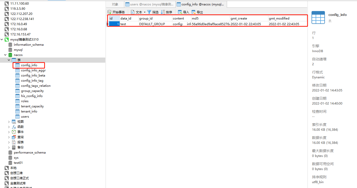This screenshot has width=357, height=188.
Task: Select the sys database
Action: click(16, 158)
